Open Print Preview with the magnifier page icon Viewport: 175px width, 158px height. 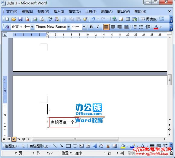pos(42,19)
